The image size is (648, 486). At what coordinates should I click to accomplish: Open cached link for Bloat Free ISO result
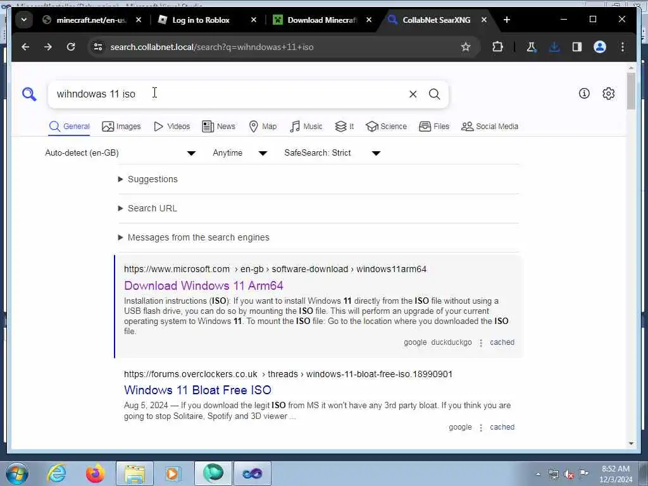502,427
